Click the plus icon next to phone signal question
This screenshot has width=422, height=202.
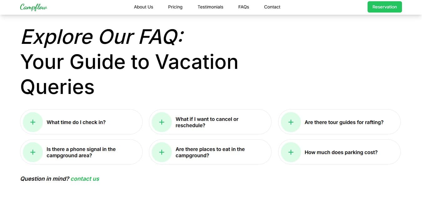(33, 152)
